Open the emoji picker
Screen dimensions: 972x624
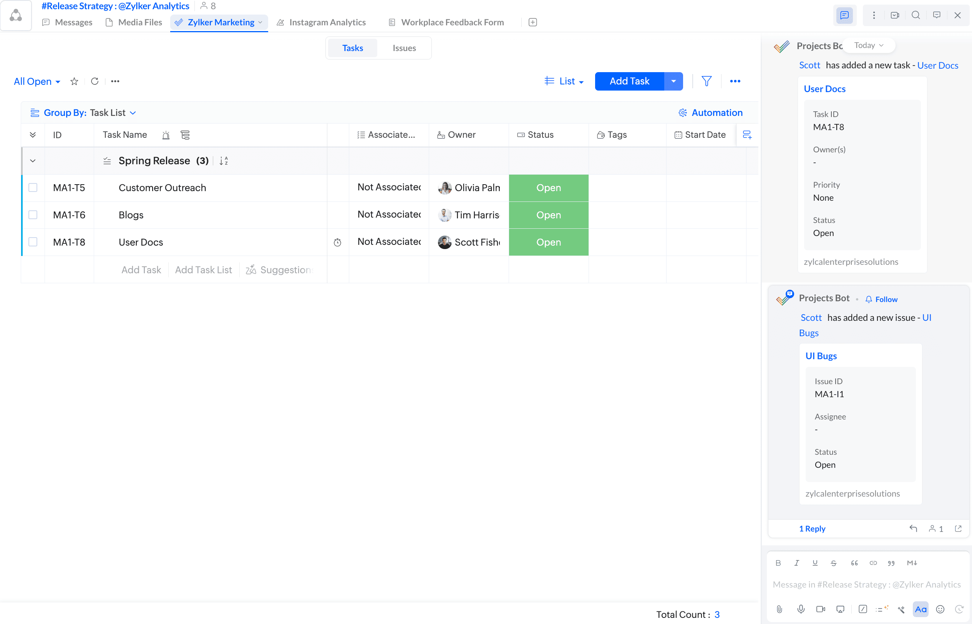pos(940,609)
